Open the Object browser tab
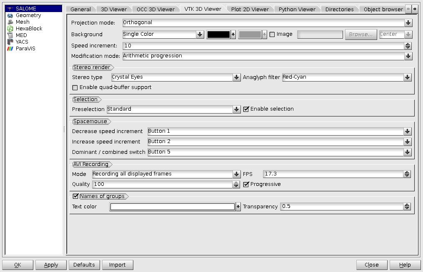Image resolution: width=423 pixels, height=272 pixels. click(x=383, y=9)
